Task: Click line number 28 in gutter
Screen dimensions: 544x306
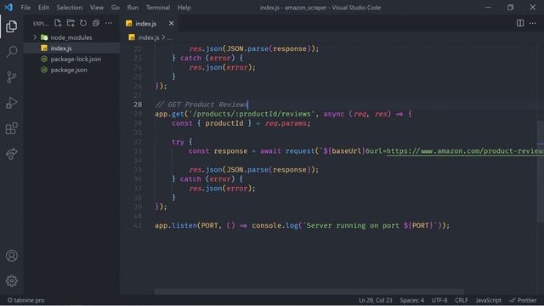Action: tap(138, 105)
